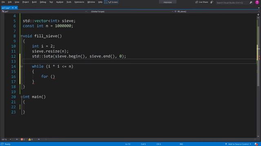Click the Col 5 status indicator
Screen dimensions: 261x146
click(143, 144)
